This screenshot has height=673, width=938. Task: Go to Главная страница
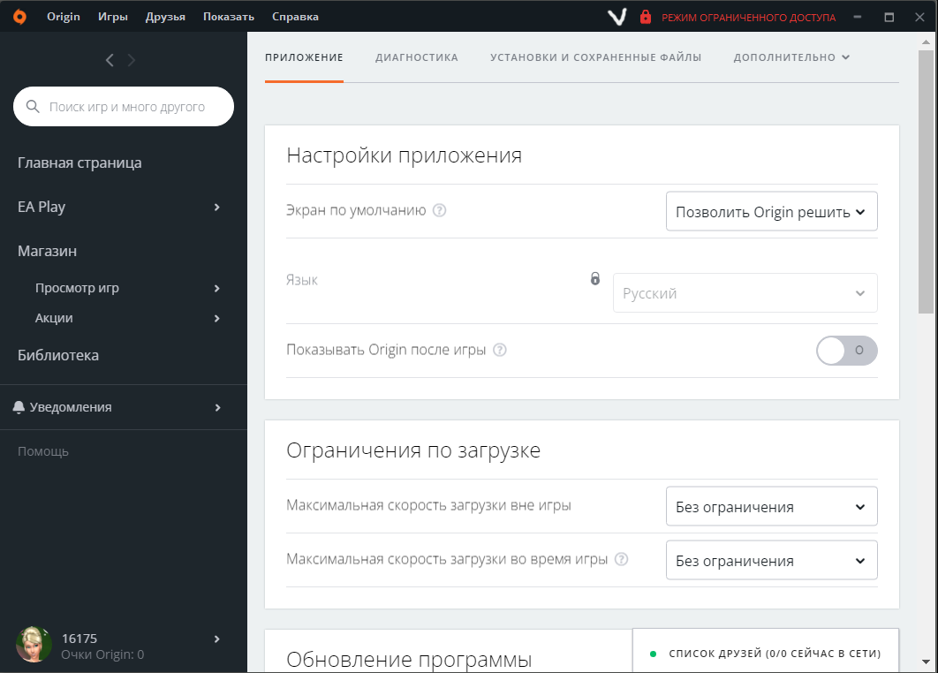pos(79,163)
